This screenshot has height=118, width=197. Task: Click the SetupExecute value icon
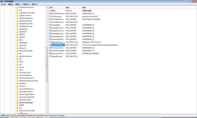pos(50,56)
